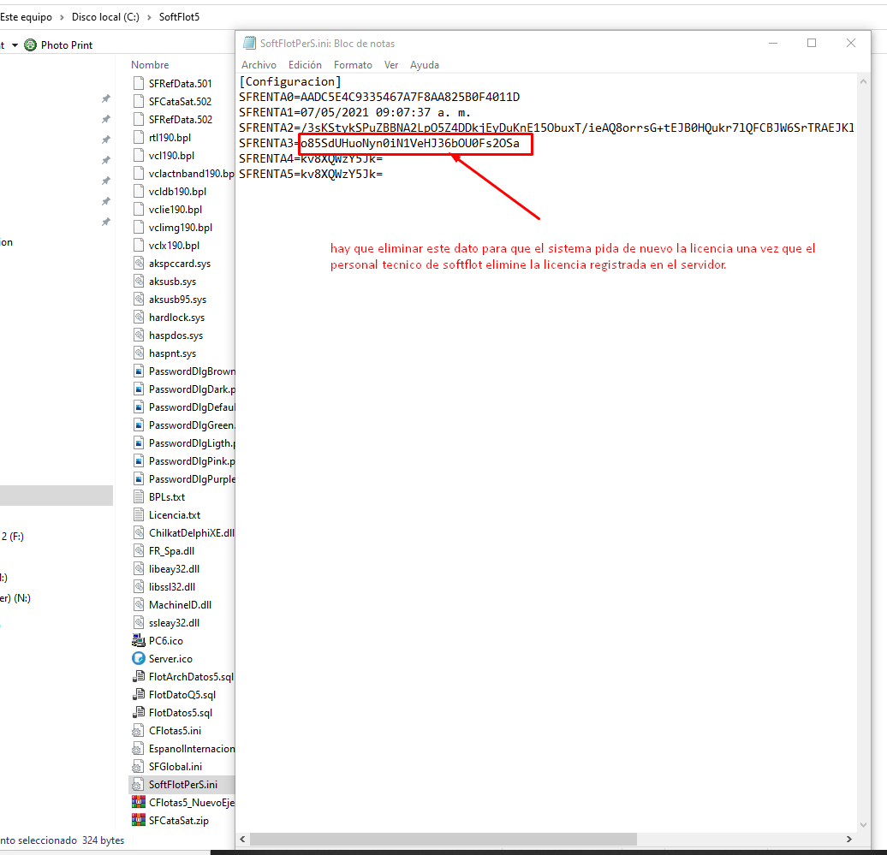The image size is (887, 855).
Task: Select the haspnt.sys system file icon
Action: point(139,353)
